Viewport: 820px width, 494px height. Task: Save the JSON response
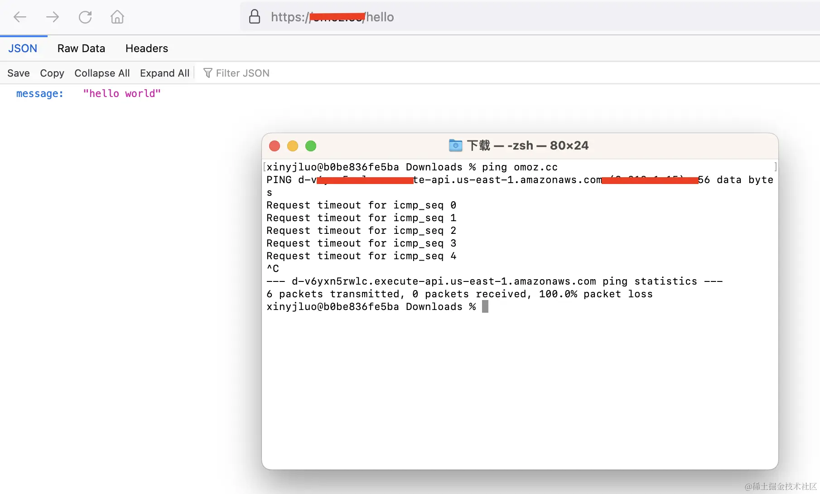tap(19, 73)
